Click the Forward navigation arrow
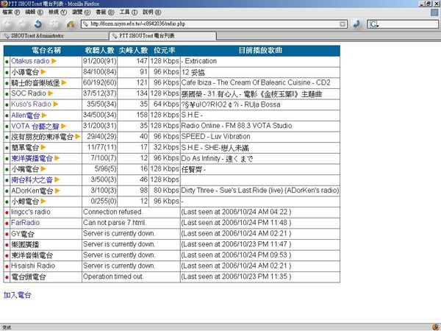Image resolution: width=441 pixels, height=331 pixels. 23,24
